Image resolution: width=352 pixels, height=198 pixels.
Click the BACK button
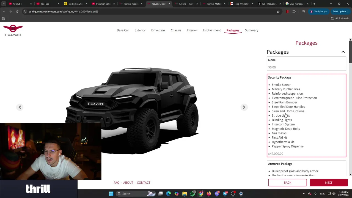pos(287,183)
